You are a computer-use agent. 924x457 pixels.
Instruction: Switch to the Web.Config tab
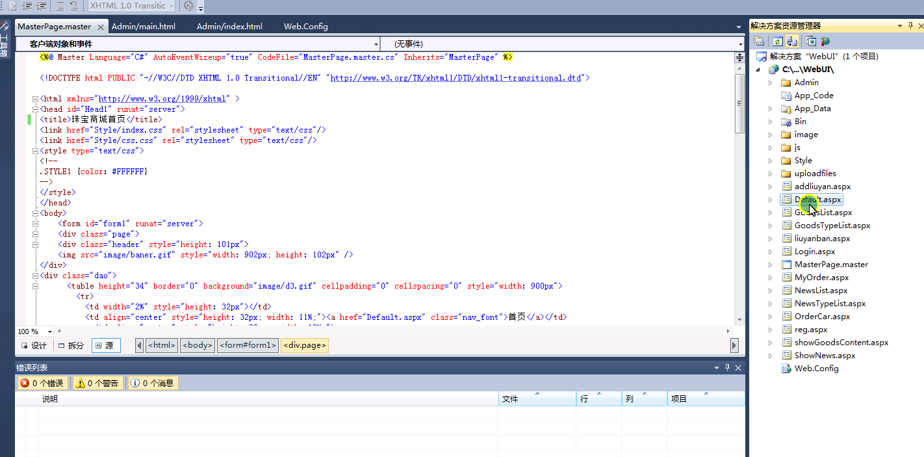pos(306,27)
